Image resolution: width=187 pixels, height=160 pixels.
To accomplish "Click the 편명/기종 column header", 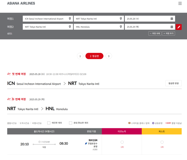I will pos(91,131).
